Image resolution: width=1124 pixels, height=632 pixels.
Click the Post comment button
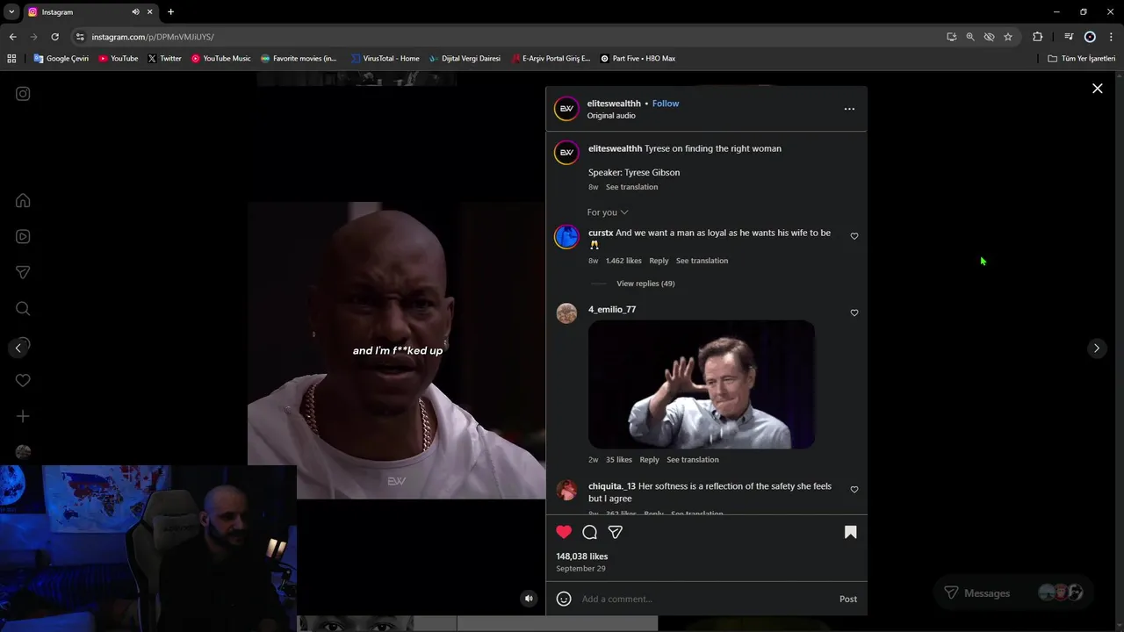[x=848, y=599]
